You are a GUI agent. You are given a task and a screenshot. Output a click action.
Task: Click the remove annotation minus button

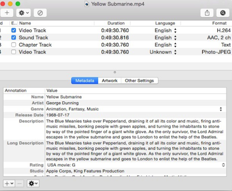[x=20, y=183]
